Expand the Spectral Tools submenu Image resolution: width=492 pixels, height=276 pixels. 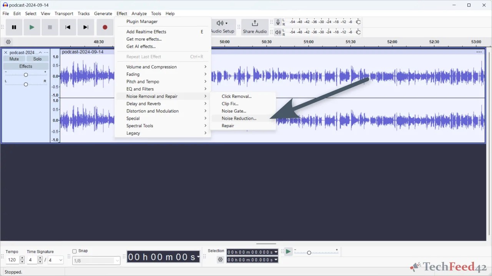163,126
